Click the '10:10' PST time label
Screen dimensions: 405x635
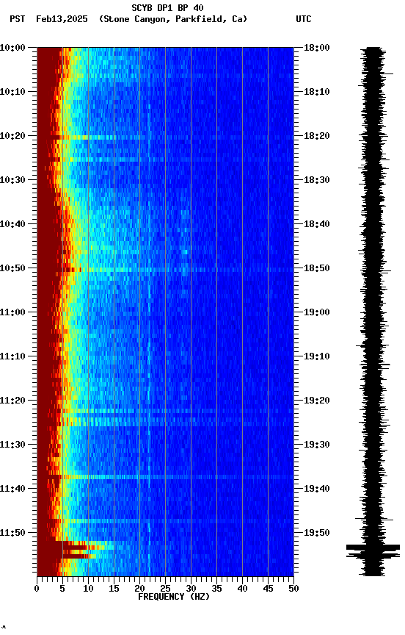tap(12, 92)
